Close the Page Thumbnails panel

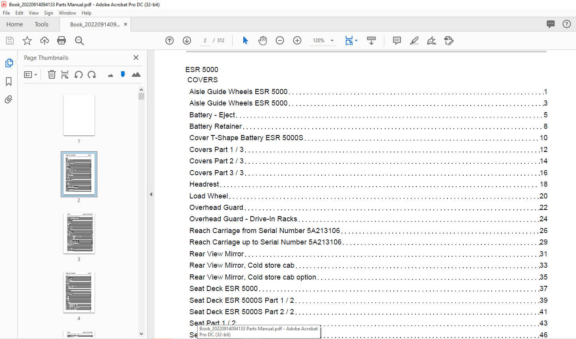coord(136,57)
